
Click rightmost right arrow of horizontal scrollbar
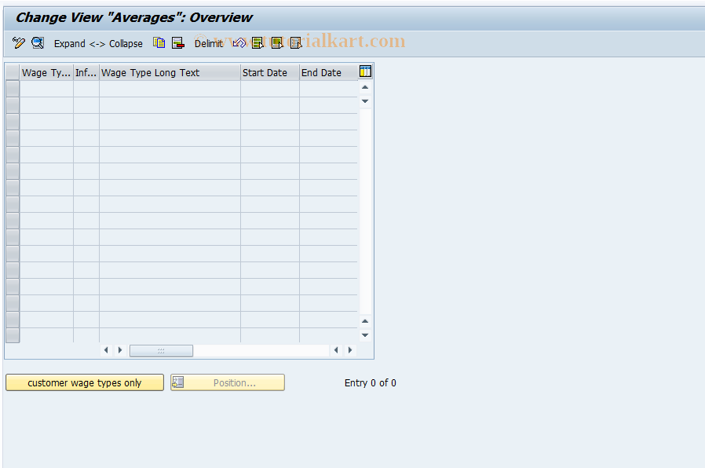coord(350,349)
